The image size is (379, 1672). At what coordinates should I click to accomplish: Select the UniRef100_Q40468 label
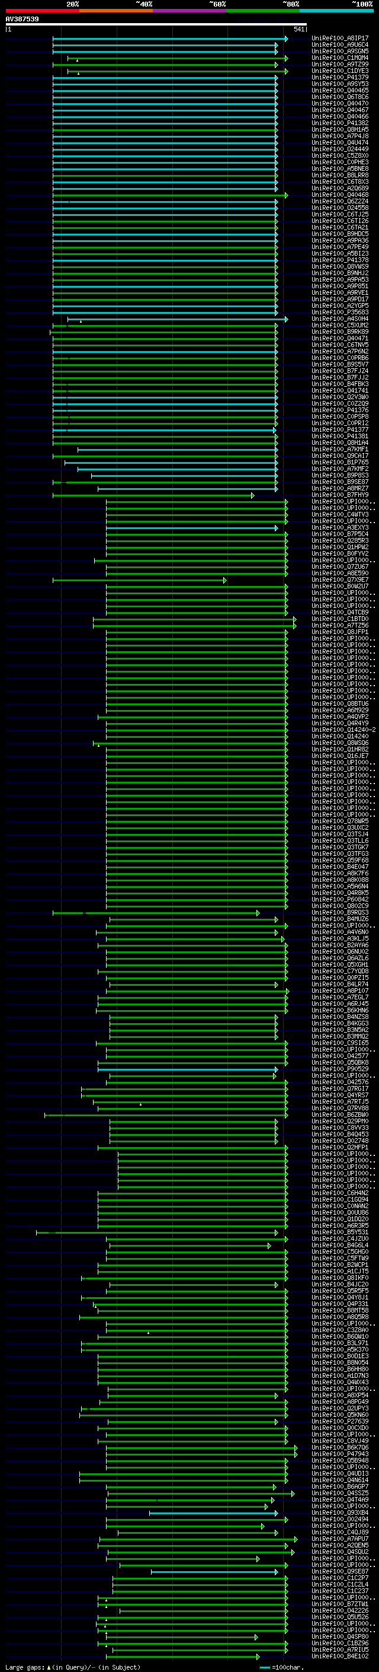coord(340,195)
